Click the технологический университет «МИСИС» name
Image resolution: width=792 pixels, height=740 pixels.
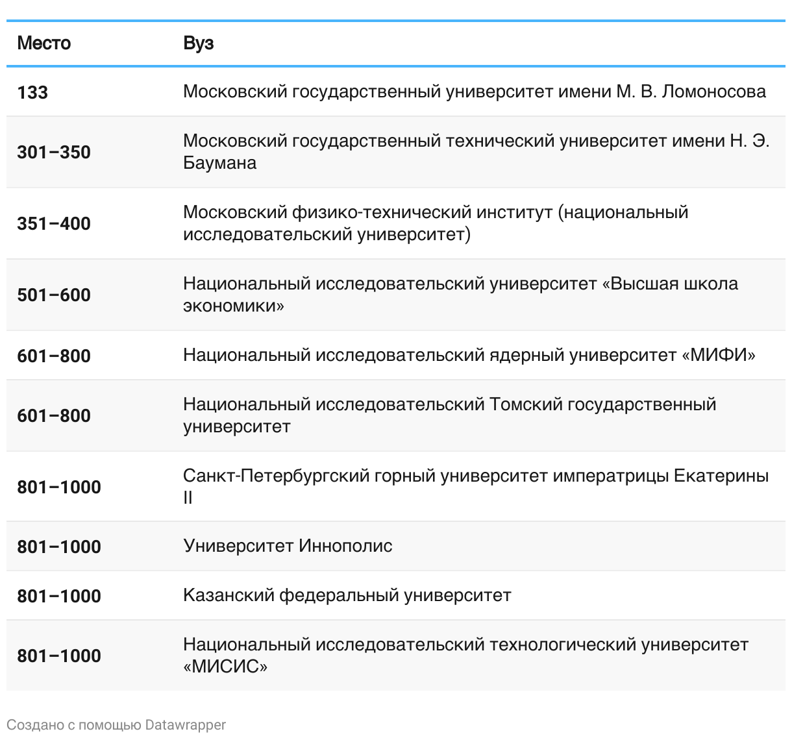(465, 655)
